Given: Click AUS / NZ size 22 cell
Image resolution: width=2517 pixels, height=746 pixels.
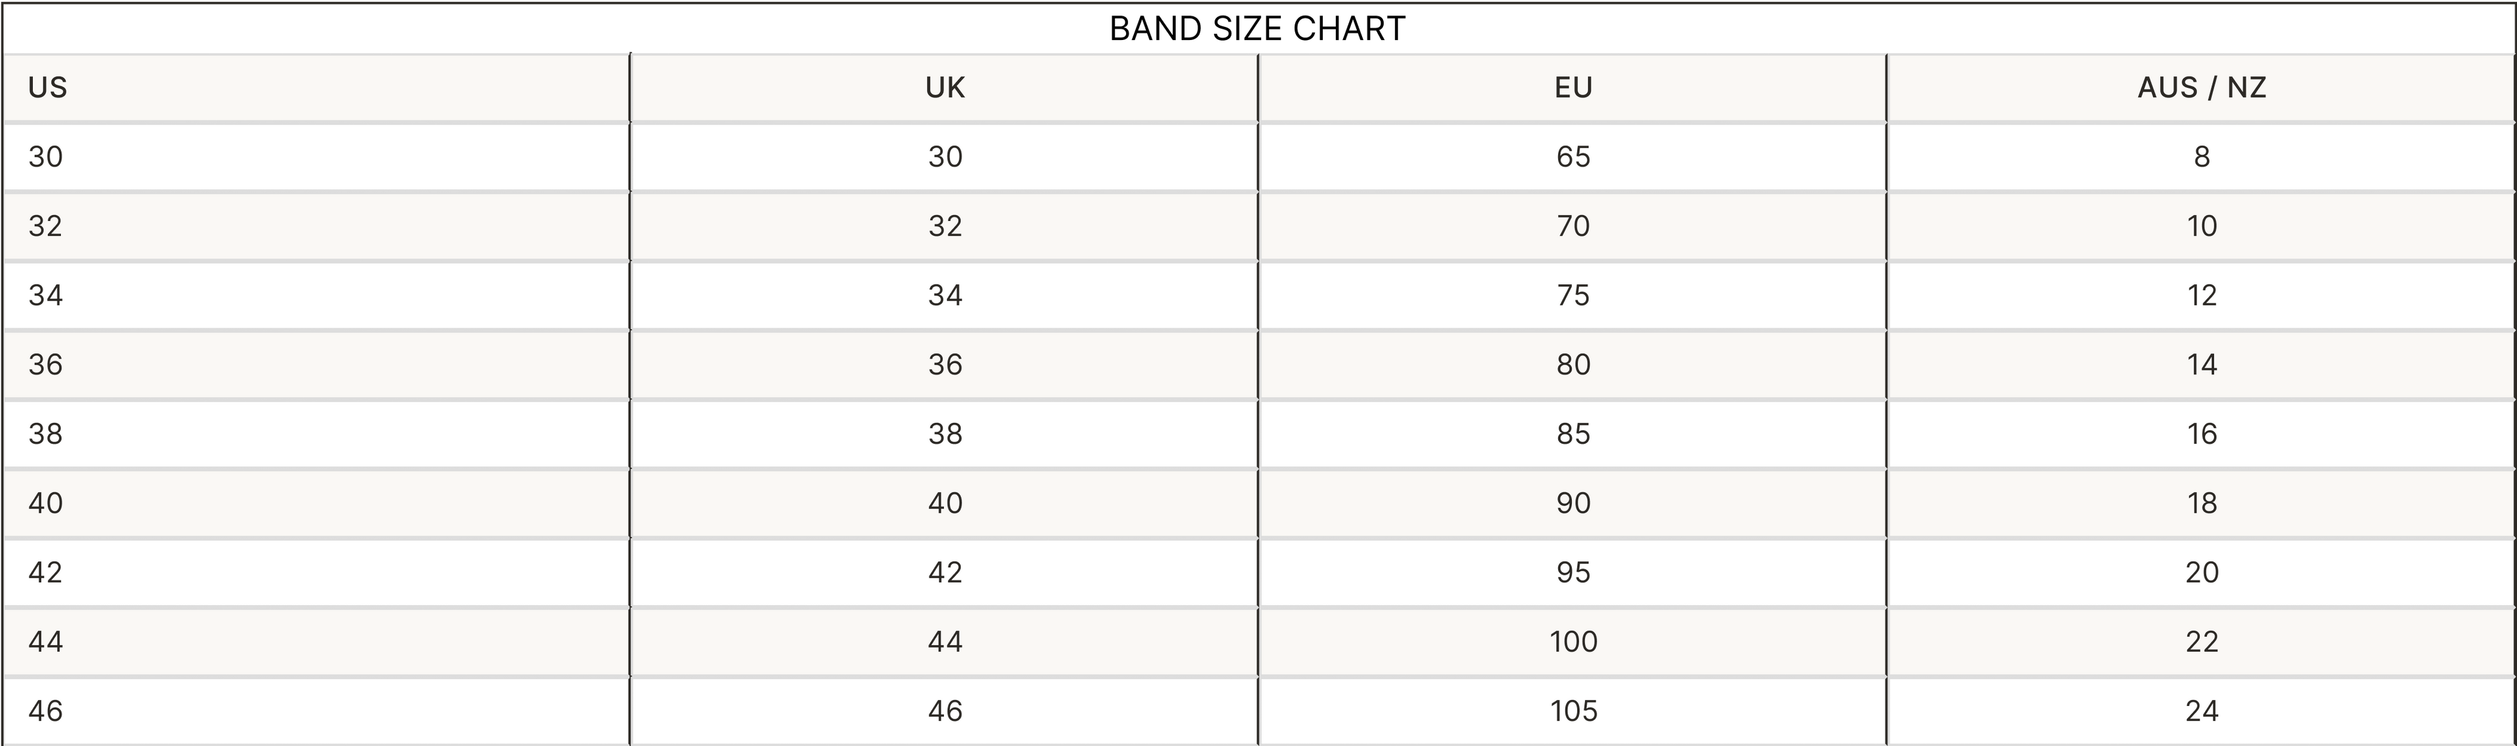Looking at the screenshot, I should tap(2202, 641).
